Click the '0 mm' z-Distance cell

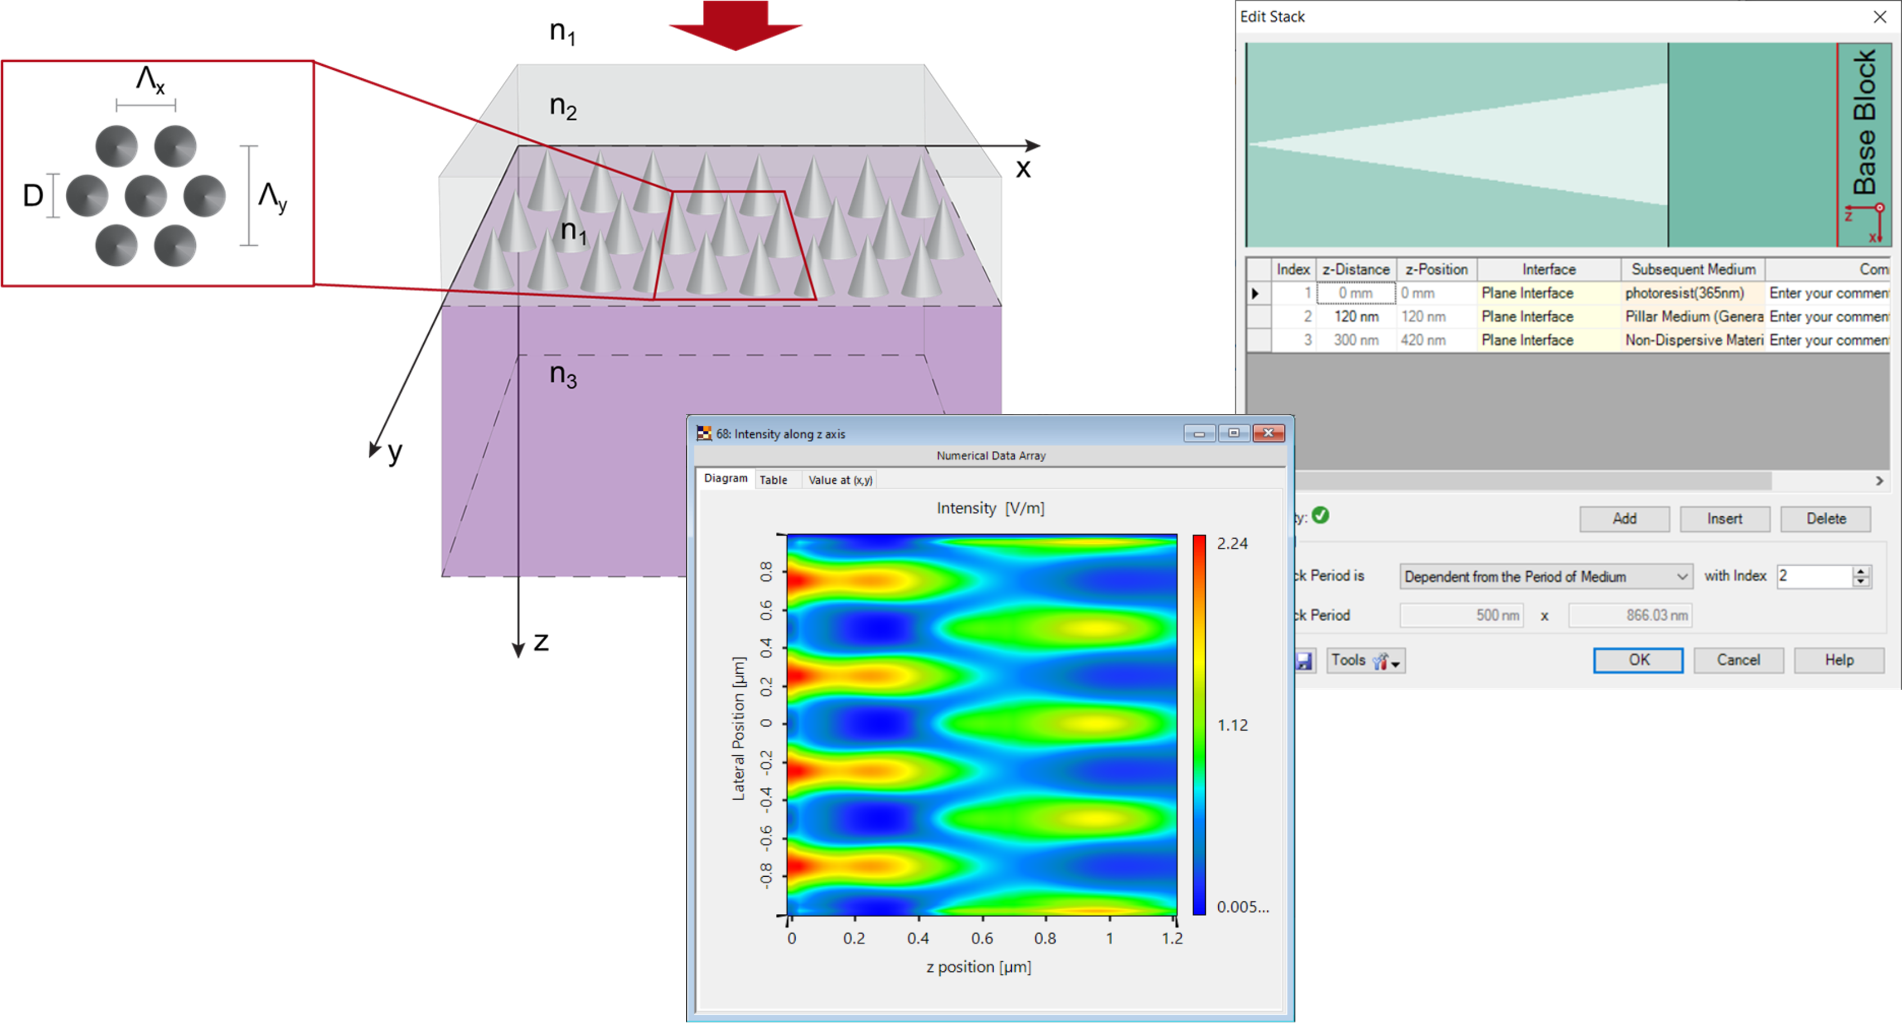coord(1356,293)
